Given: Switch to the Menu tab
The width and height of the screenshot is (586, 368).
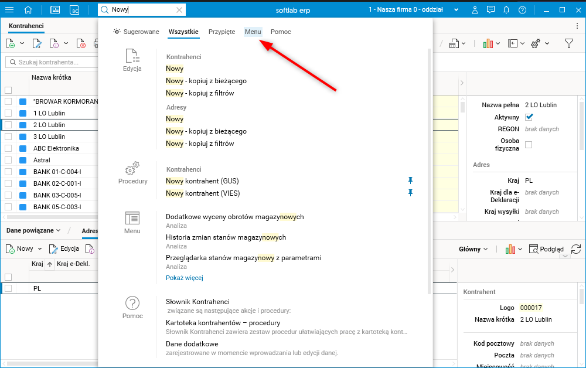Looking at the screenshot, I should pos(253,32).
